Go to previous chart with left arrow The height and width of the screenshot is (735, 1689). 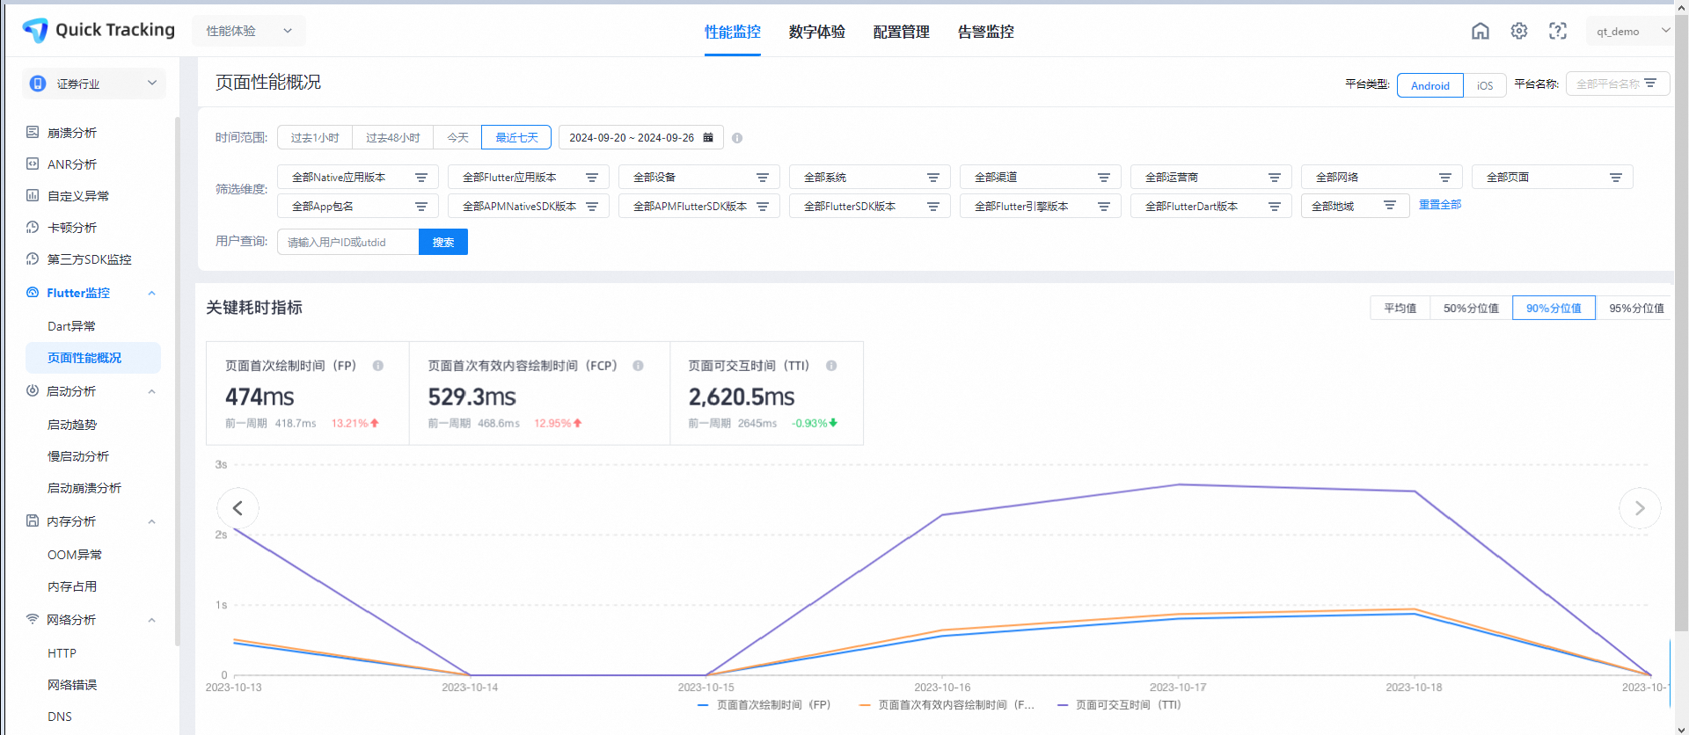[x=238, y=508]
